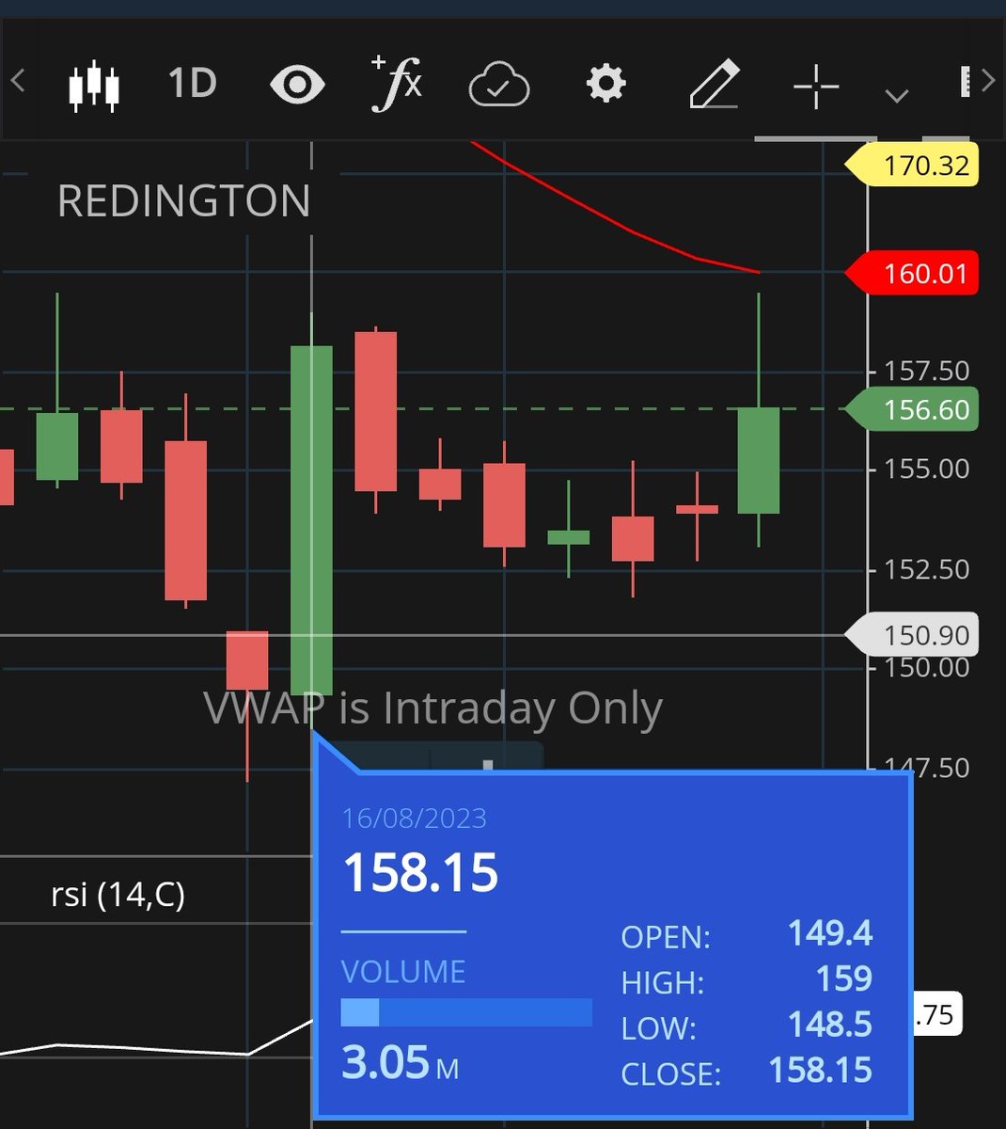Open the fx indicators menu
The width and height of the screenshot is (1006, 1129).
tap(397, 84)
